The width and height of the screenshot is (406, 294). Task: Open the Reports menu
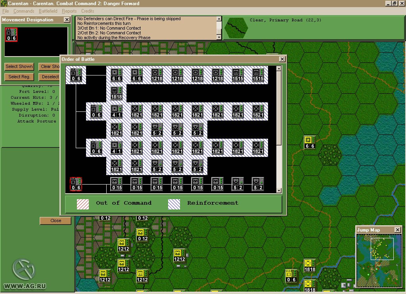click(69, 11)
